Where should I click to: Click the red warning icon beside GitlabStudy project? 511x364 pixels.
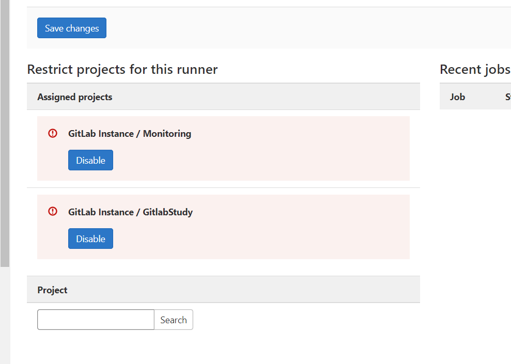pos(52,212)
